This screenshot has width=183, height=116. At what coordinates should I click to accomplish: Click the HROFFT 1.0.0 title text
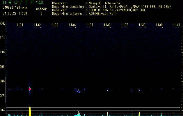(23, 2)
